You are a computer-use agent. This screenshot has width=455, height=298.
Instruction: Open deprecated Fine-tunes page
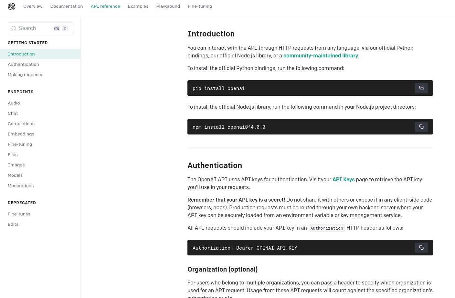pyautogui.click(x=19, y=214)
